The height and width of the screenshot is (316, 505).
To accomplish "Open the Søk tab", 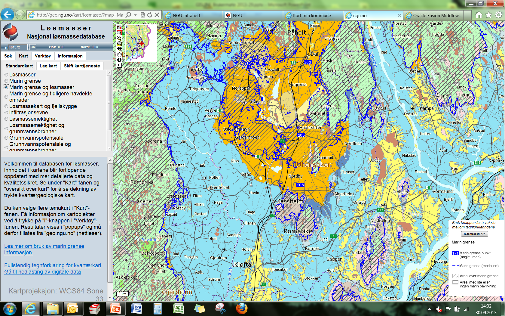I will pyautogui.click(x=8, y=56).
